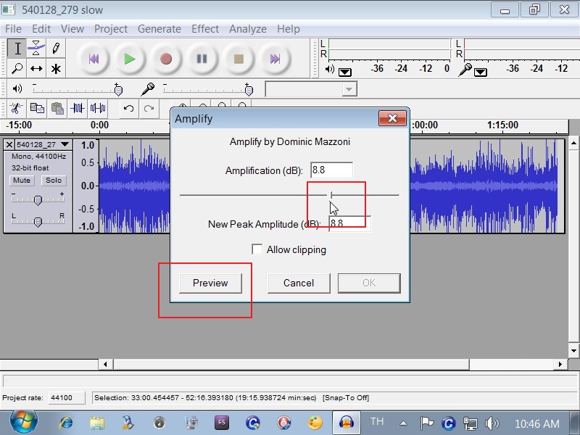Click the OK button in Amplify
This screenshot has width=580, height=435.
point(369,283)
